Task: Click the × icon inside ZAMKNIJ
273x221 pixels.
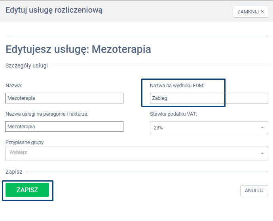Action: coord(262,12)
